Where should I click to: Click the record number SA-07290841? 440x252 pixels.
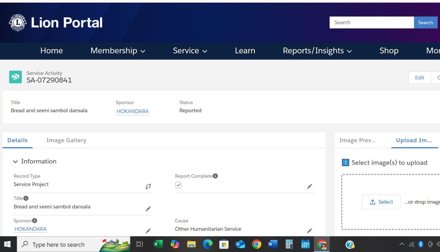(49, 80)
